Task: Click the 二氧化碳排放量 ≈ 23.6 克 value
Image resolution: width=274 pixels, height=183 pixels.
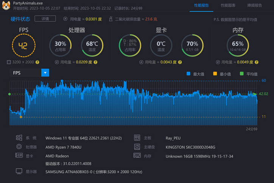Action: (x=136, y=19)
